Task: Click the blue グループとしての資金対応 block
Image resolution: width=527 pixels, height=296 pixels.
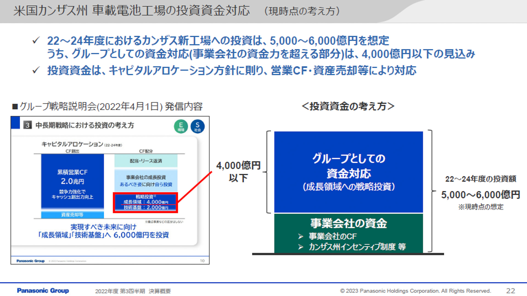Action: (348, 172)
